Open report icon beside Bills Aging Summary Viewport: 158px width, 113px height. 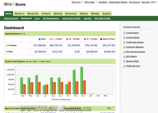point(124,52)
